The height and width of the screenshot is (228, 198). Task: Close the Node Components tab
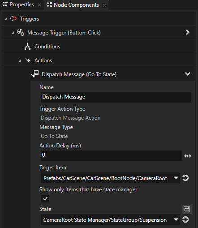coord(104,5)
